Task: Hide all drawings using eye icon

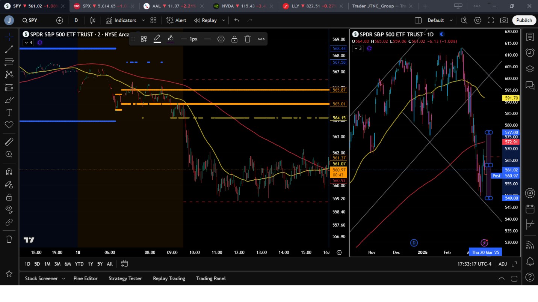Action: pyautogui.click(x=9, y=209)
